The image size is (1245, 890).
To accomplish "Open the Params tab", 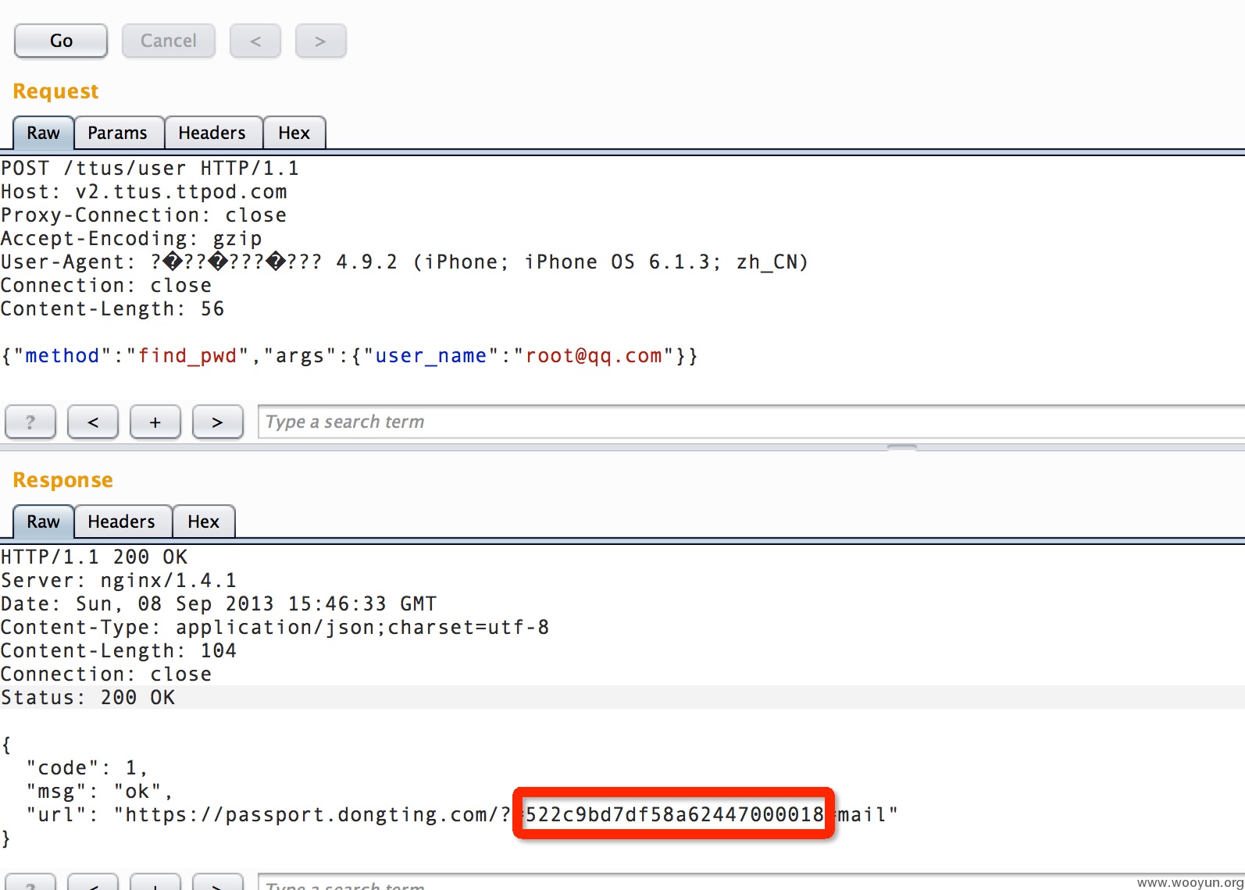I will (118, 133).
